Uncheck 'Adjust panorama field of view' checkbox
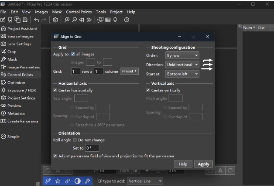Screen dimensions: 274x187 pos(55,156)
